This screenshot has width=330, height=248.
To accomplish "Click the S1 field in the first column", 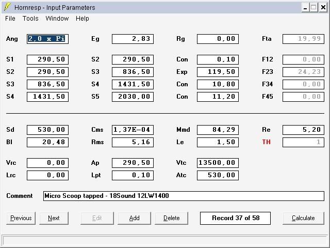I will [47, 59].
